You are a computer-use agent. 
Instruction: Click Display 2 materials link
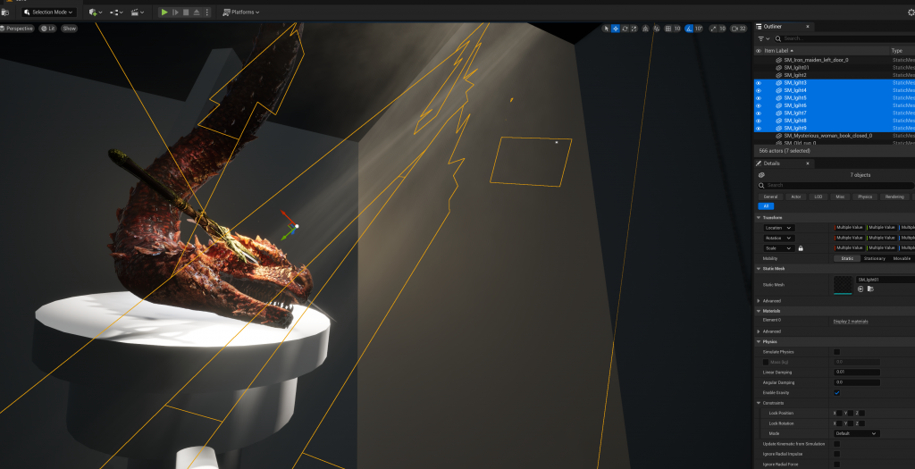[x=851, y=322]
